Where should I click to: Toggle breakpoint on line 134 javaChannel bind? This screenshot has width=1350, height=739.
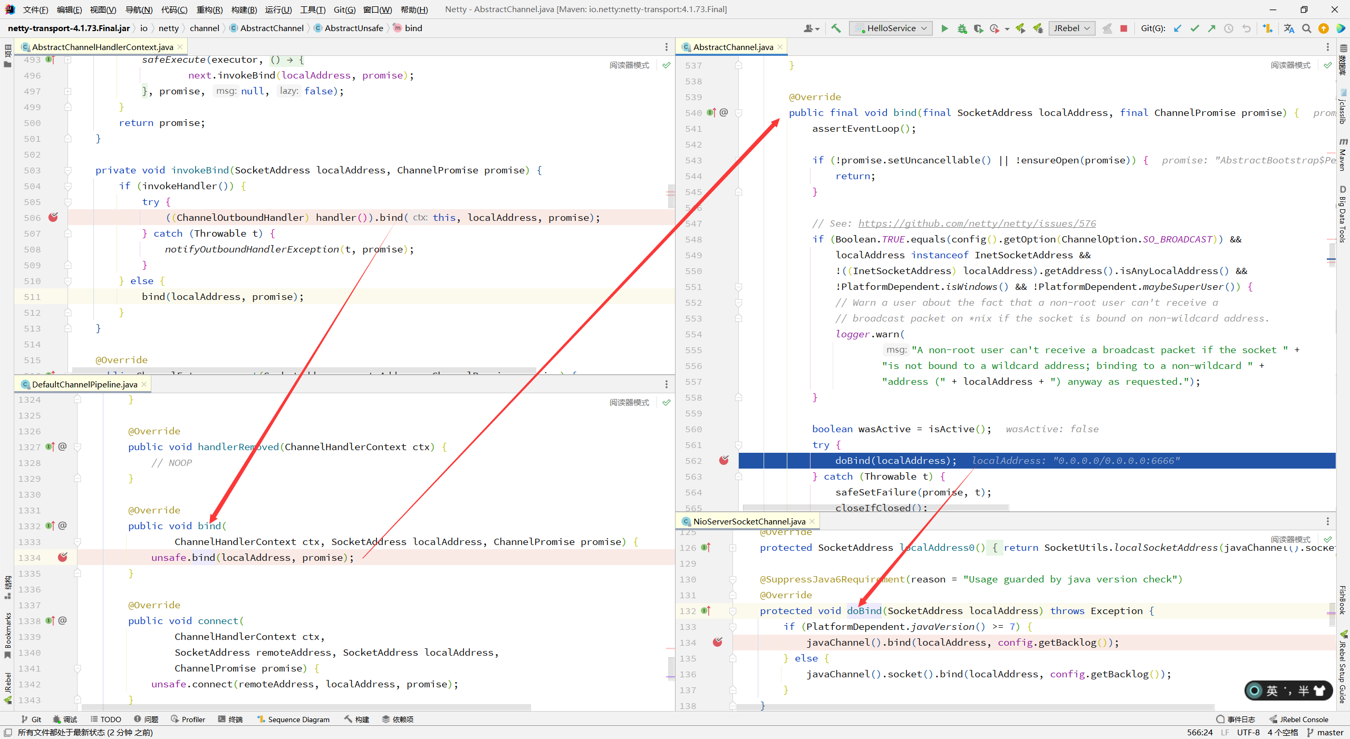[718, 642]
